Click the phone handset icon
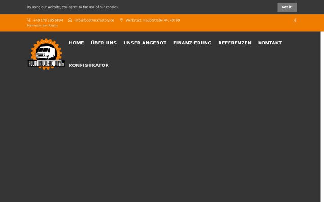324x202 pixels. [x=29, y=20]
